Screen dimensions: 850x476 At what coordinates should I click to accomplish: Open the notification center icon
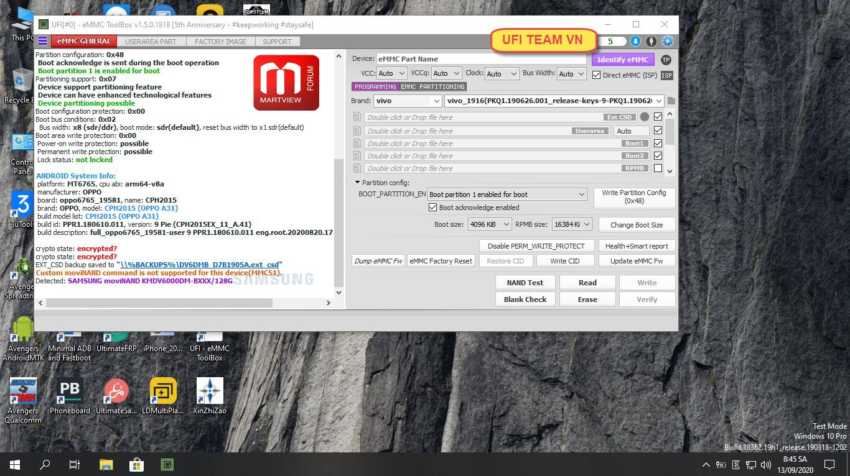[829, 464]
